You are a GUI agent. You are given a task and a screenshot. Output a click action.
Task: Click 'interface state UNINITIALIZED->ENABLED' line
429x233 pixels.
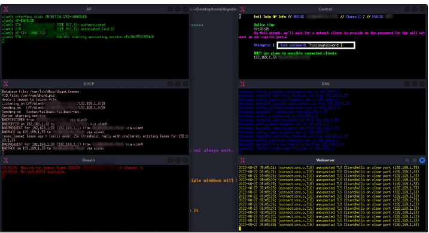coord(44,17)
